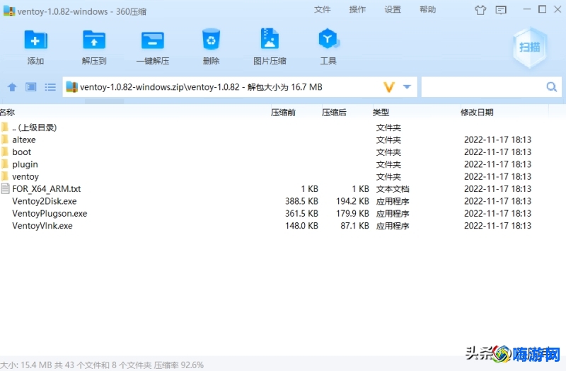Click the altexe folder name
The image size is (566, 371).
(24, 139)
